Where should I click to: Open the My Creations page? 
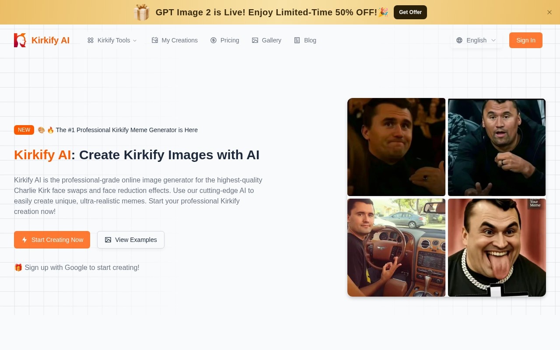point(175,40)
